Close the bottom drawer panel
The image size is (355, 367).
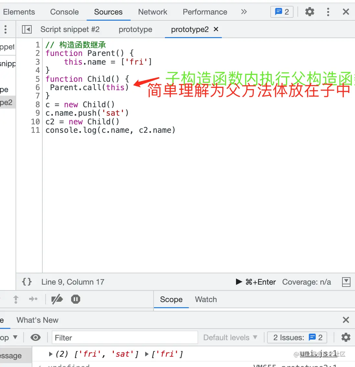click(x=346, y=320)
